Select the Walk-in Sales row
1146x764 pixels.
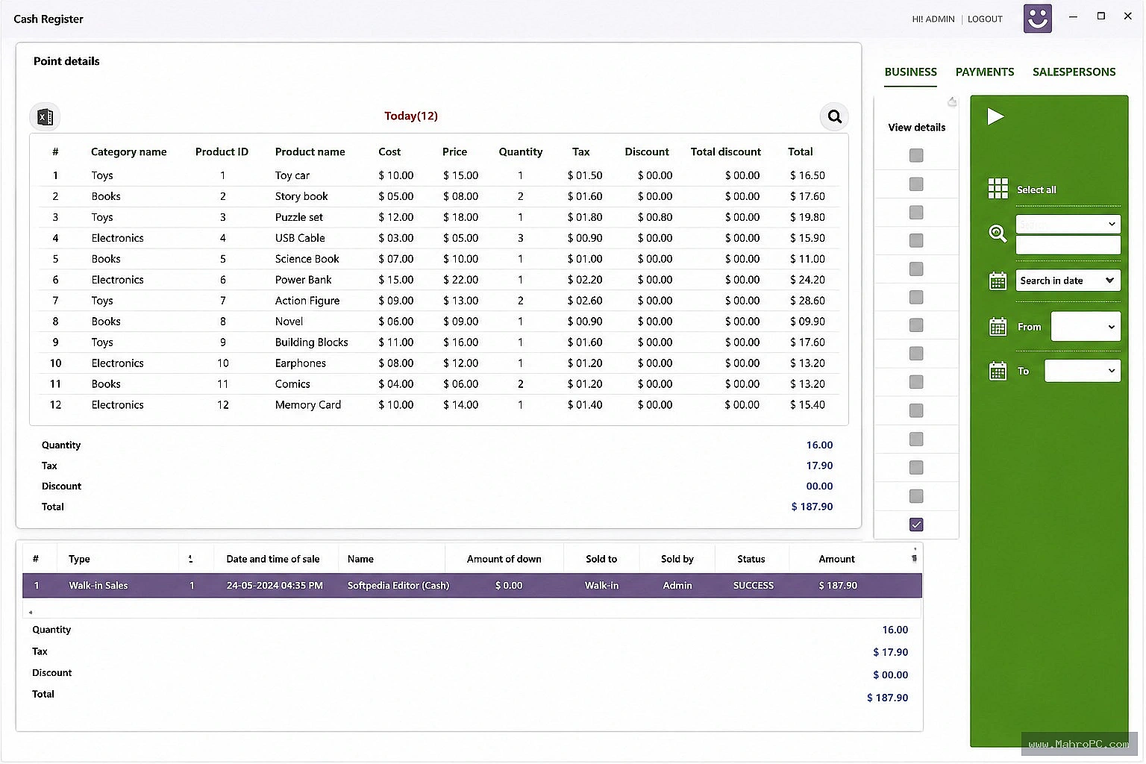tap(472, 586)
